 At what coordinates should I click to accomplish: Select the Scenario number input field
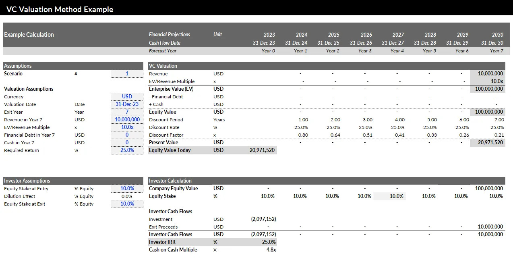[x=127, y=73]
